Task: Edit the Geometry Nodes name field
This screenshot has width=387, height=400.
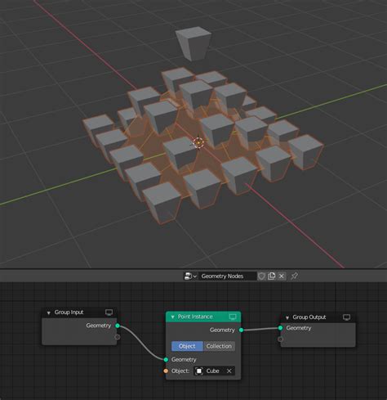Action: point(228,276)
